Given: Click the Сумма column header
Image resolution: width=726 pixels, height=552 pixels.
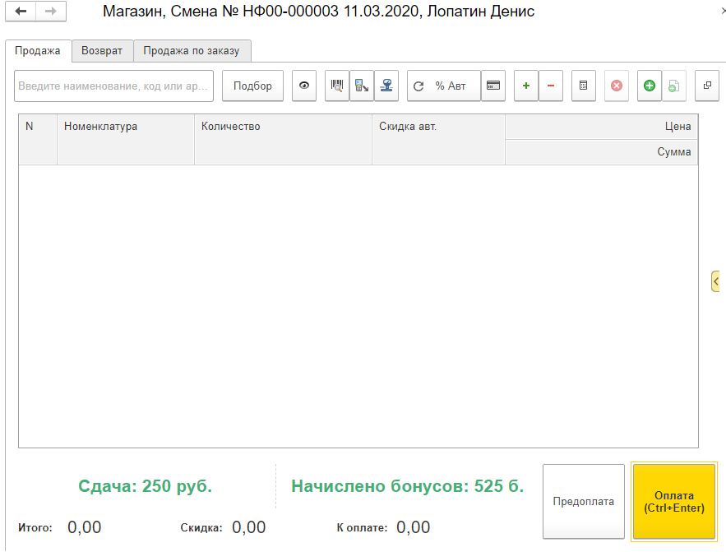Looking at the screenshot, I should (602, 152).
